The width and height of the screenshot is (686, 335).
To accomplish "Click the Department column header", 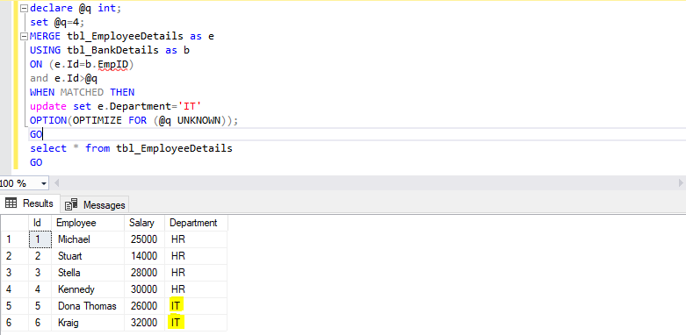I will 196,223.
